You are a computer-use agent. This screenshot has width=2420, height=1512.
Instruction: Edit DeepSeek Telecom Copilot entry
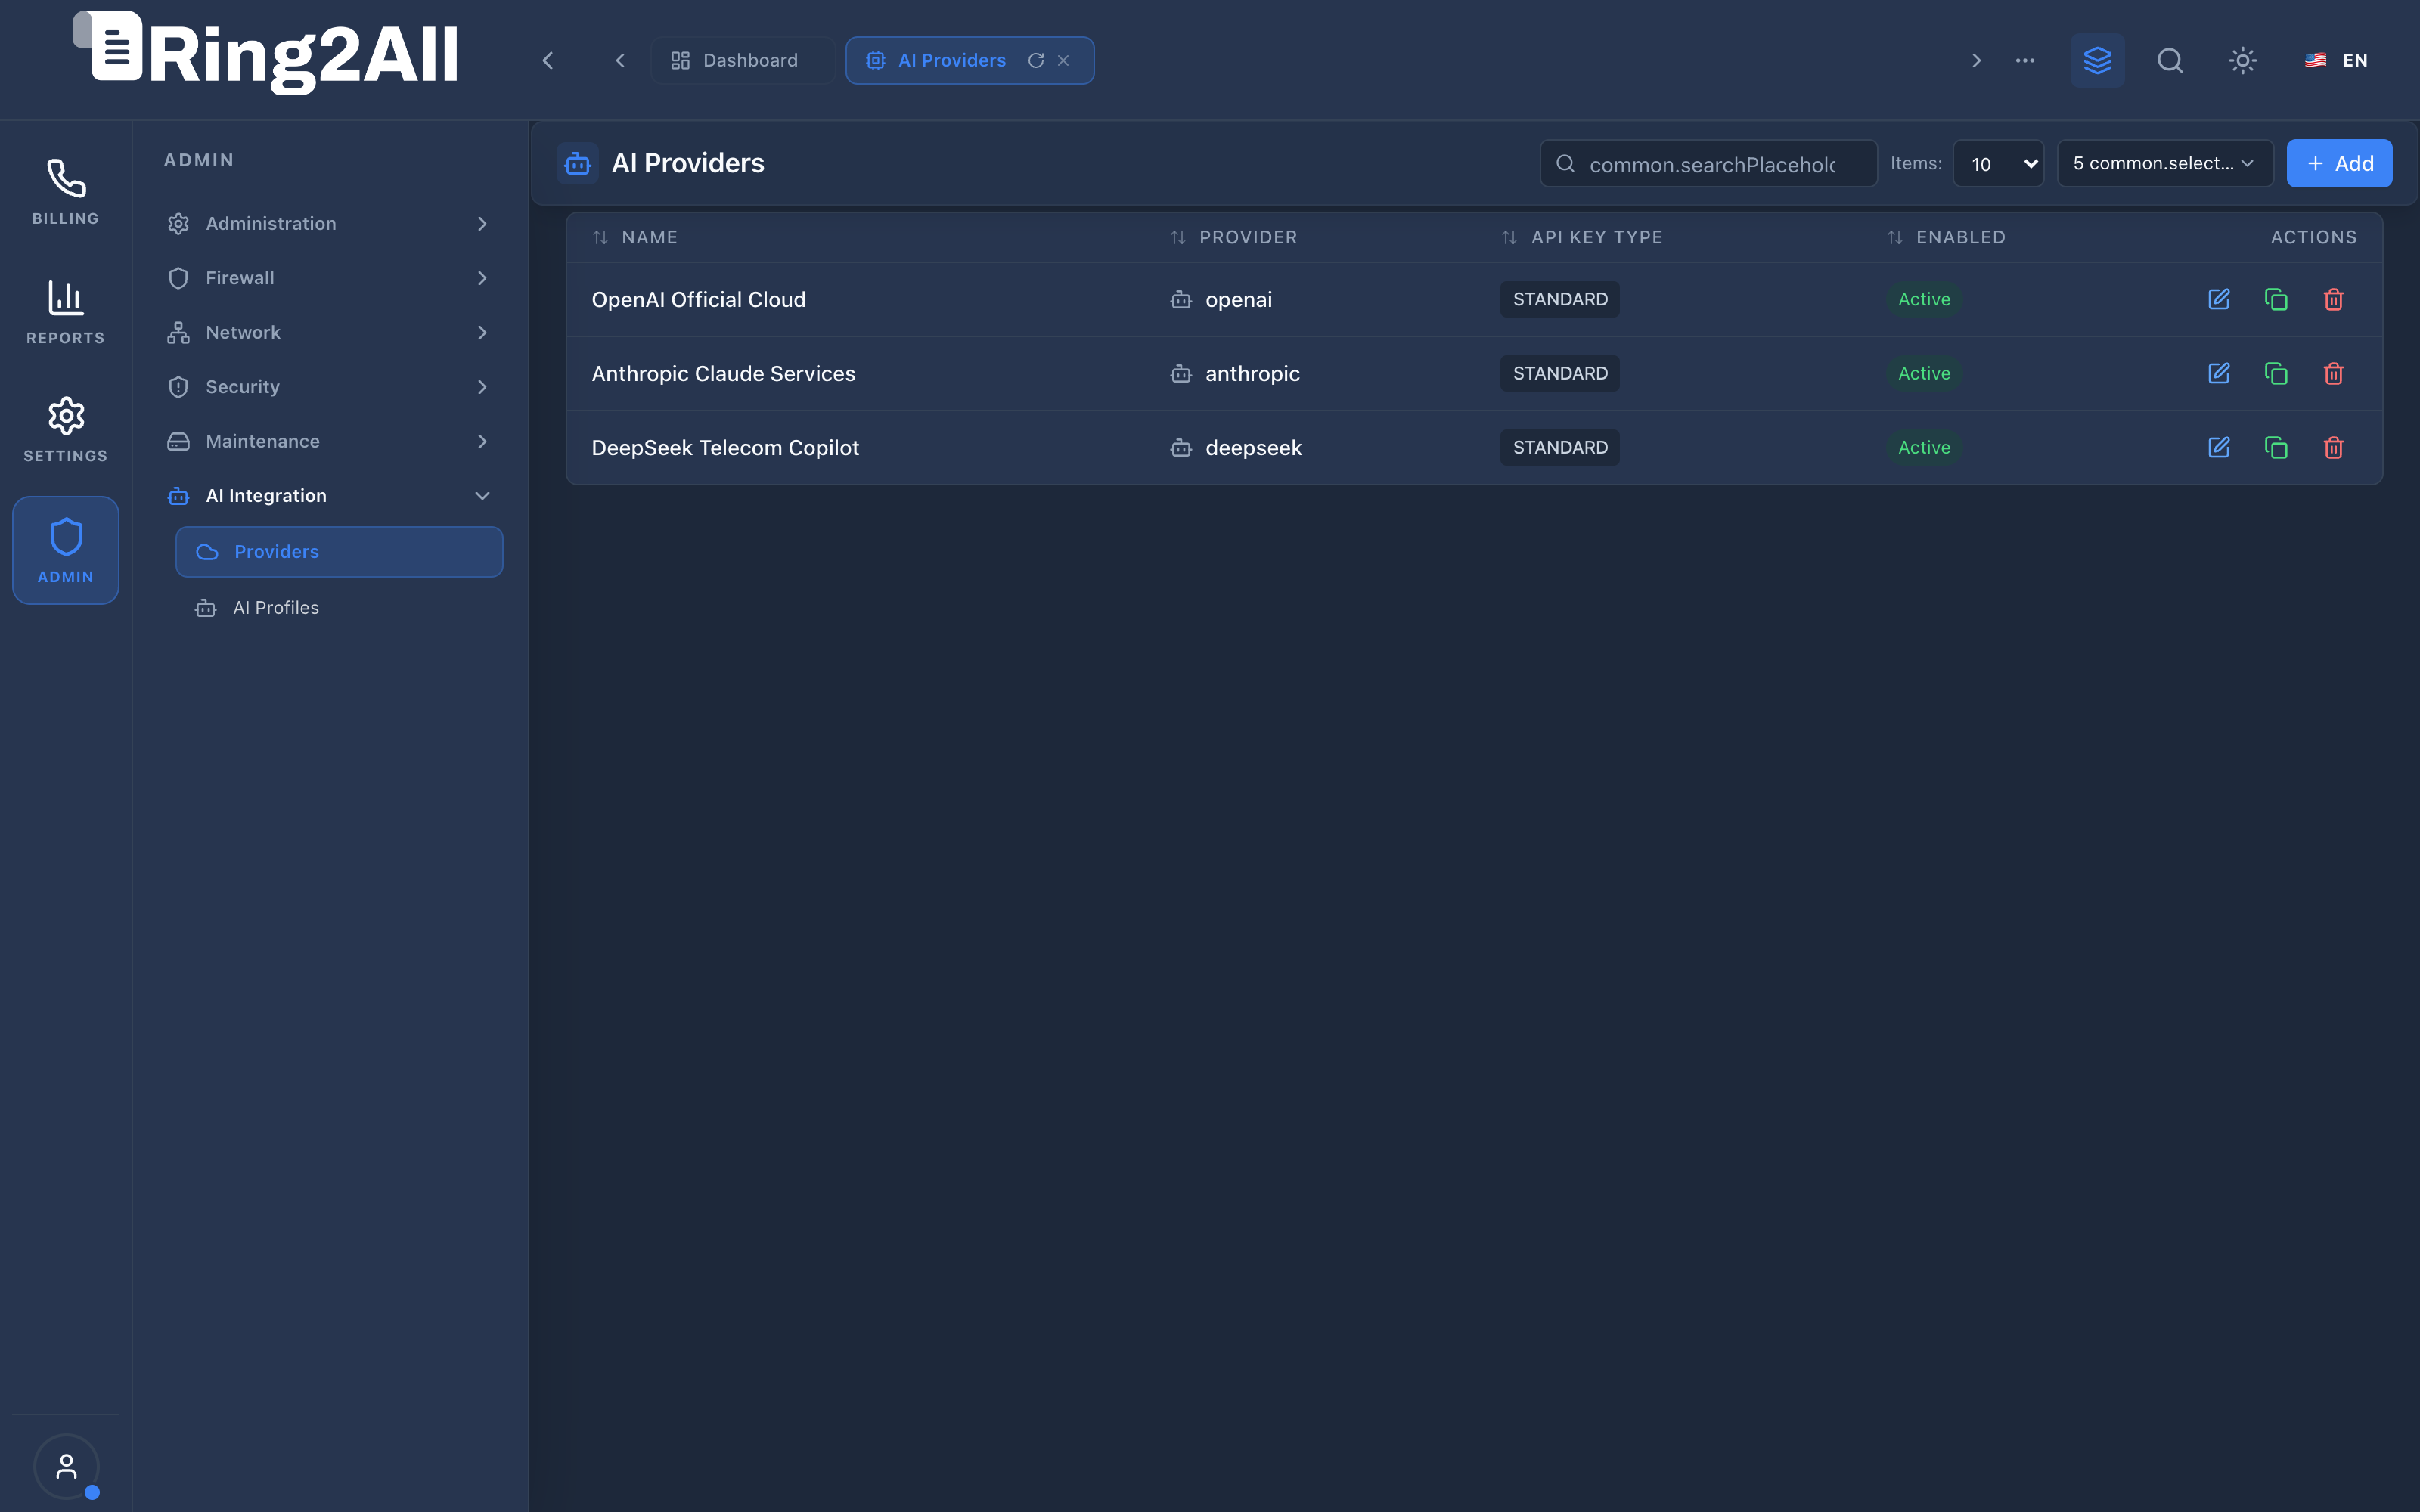(2218, 447)
